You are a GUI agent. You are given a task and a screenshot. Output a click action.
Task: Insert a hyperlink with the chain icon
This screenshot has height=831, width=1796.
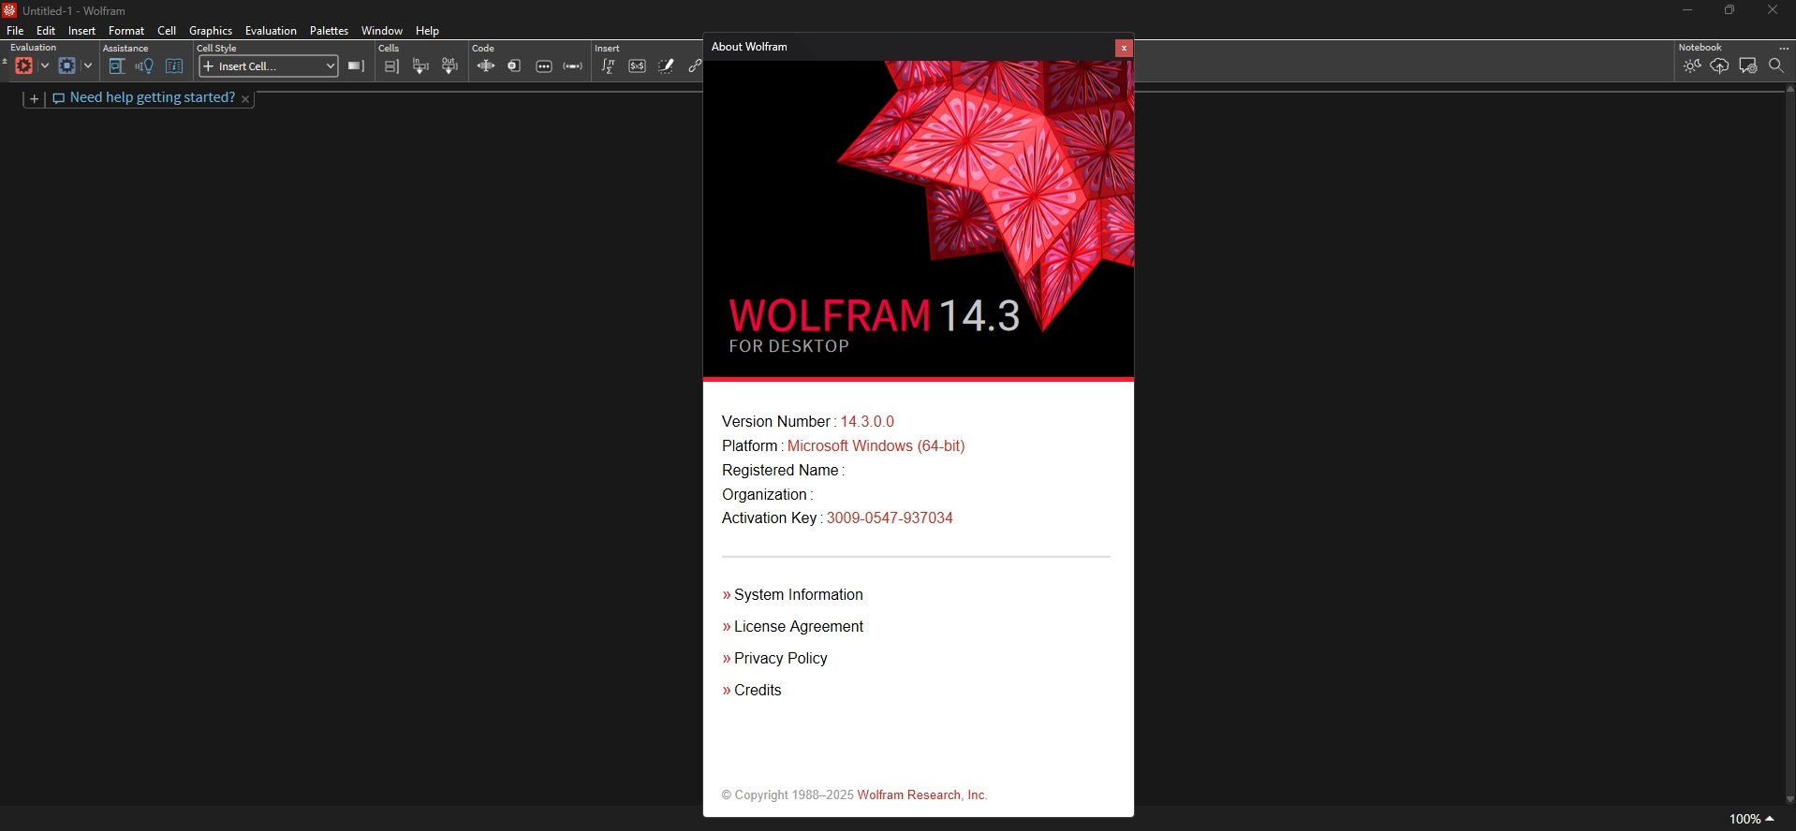click(x=695, y=66)
